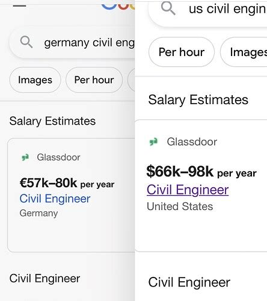This screenshot has height=301, width=267.
Task: Select the Per hour chip in Germany search
Action: (x=94, y=80)
